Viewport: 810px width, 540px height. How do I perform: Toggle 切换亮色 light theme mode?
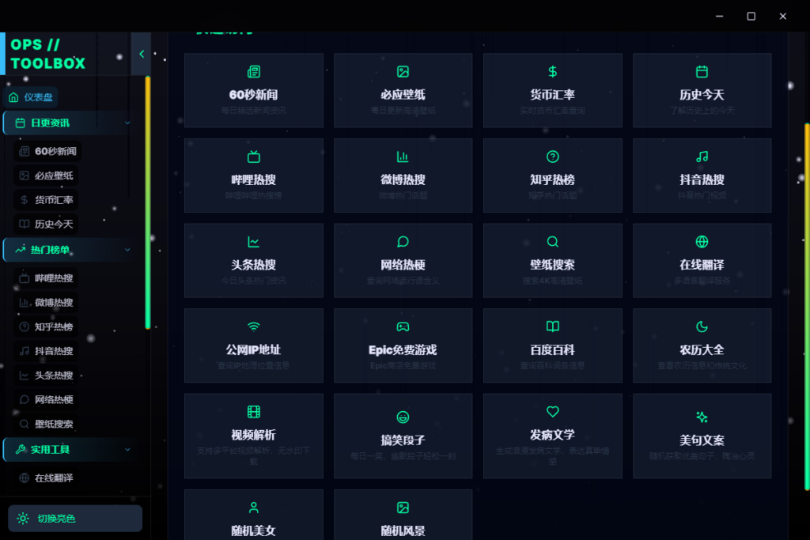tap(74, 518)
